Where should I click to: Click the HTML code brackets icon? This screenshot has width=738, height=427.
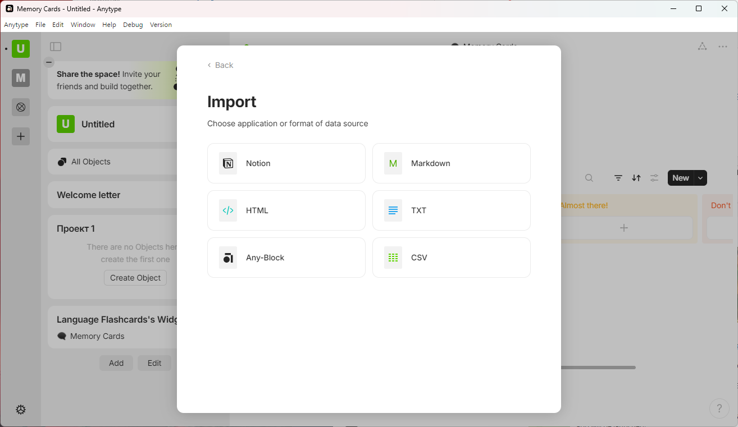tap(228, 210)
